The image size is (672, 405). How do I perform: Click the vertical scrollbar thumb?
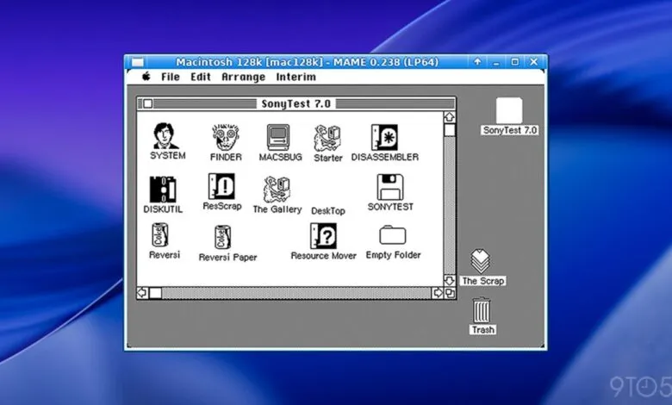click(449, 130)
